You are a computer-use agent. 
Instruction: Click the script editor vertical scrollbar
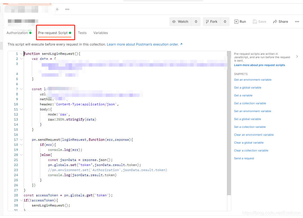click(229, 123)
